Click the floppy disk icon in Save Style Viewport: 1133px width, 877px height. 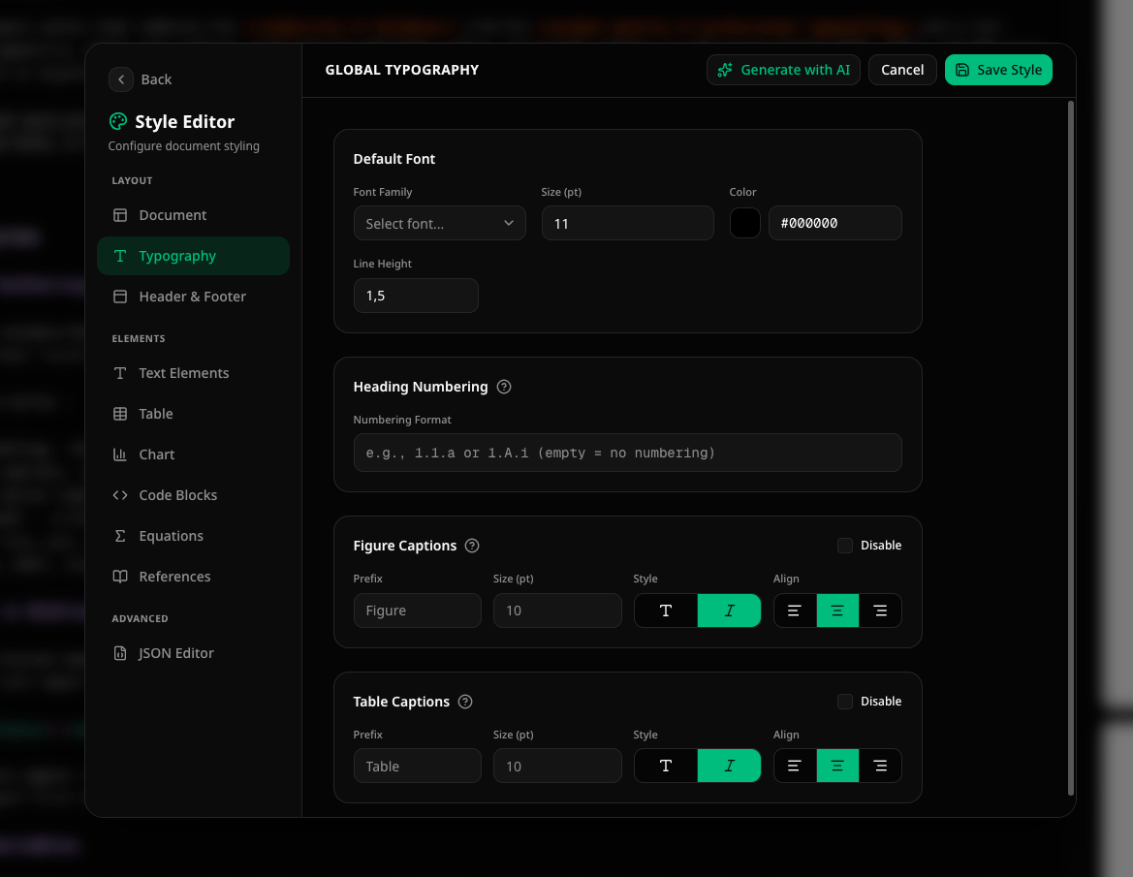tap(962, 70)
